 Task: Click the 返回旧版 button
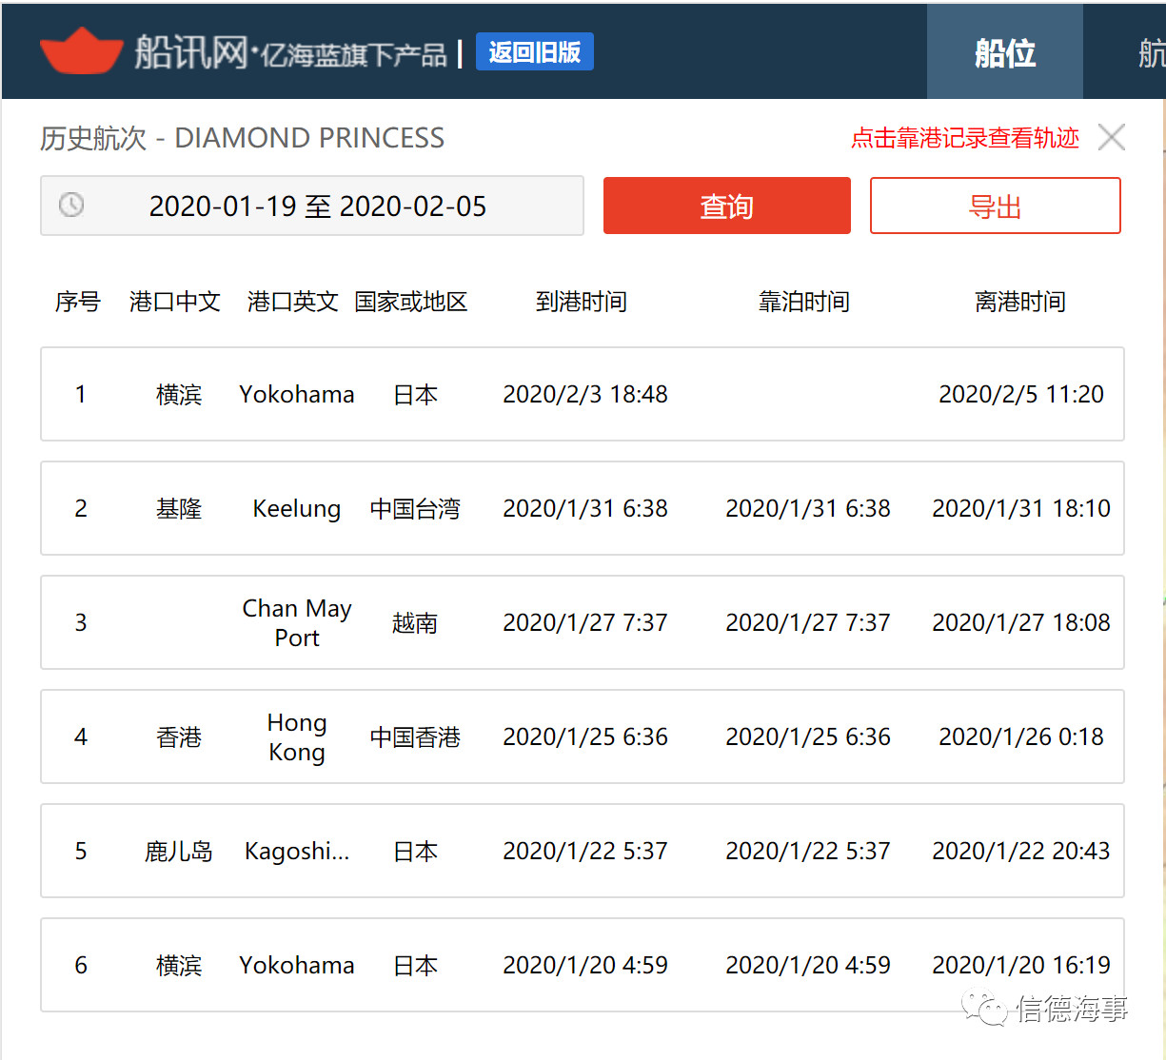pos(534,51)
